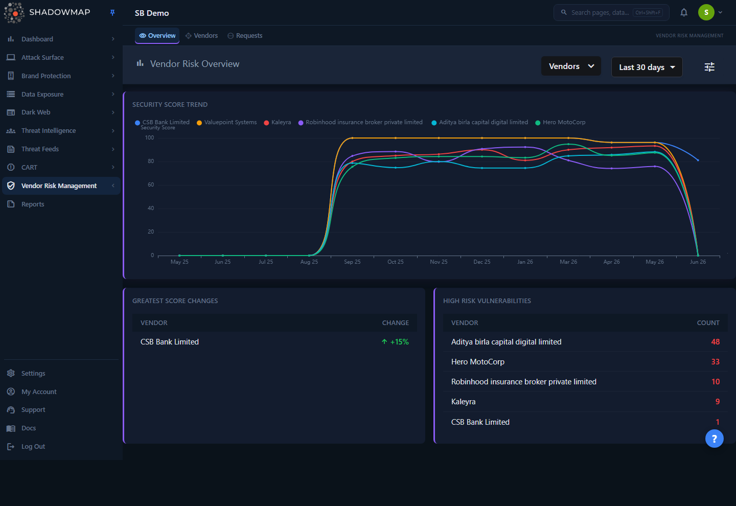Image resolution: width=736 pixels, height=506 pixels.
Task: Click the Vendor Risk Overview chart icon
Action: (140, 63)
